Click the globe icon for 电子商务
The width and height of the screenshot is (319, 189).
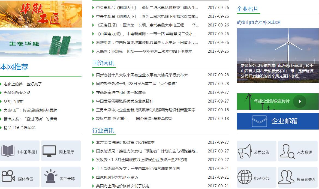(x=245, y=177)
